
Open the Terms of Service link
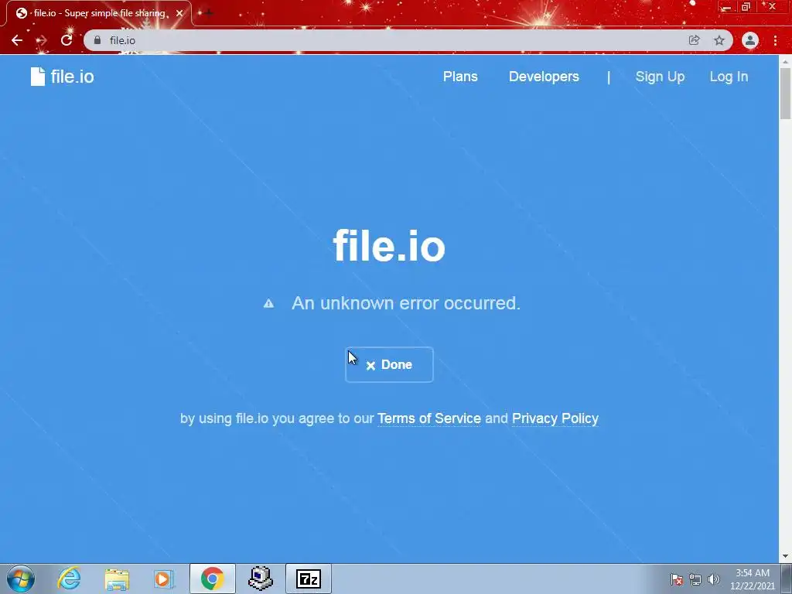coord(429,418)
